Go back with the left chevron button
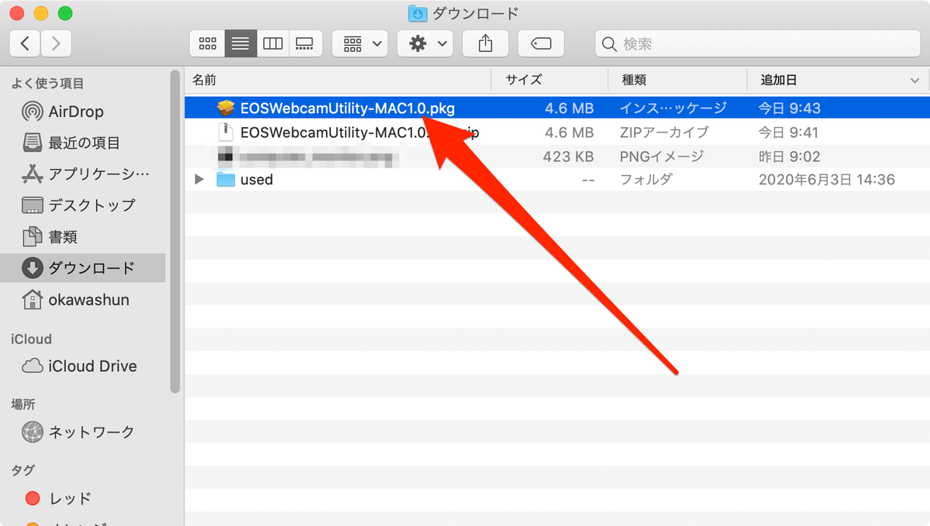The image size is (930, 526). click(25, 43)
